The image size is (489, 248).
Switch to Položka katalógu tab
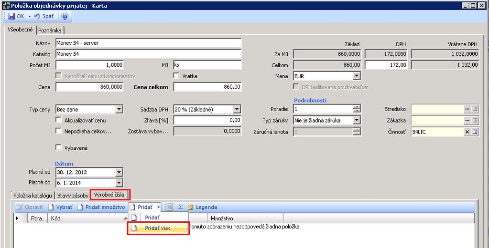33,196
